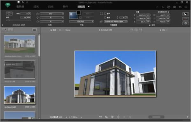Screen dimensions: 191x122
Task: Click the yin-yang settings button
Action: [185, 14]
